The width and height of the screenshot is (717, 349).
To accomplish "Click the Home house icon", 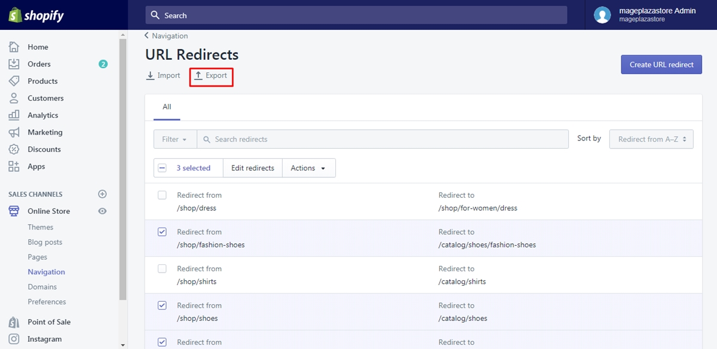I will click(x=14, y=47).
